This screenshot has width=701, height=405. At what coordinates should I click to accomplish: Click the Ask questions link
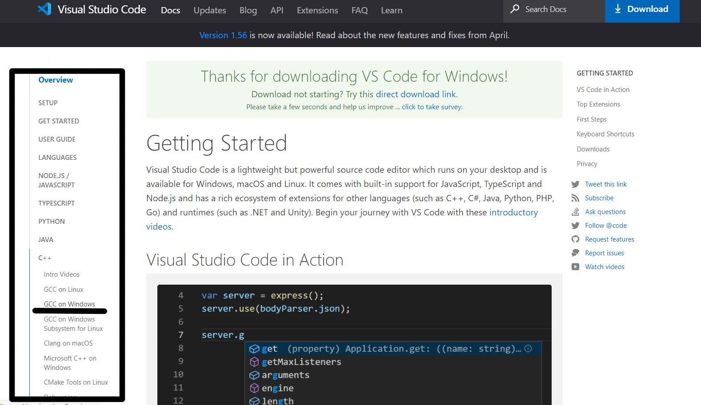pyautogui.click(x=605, y=212)
